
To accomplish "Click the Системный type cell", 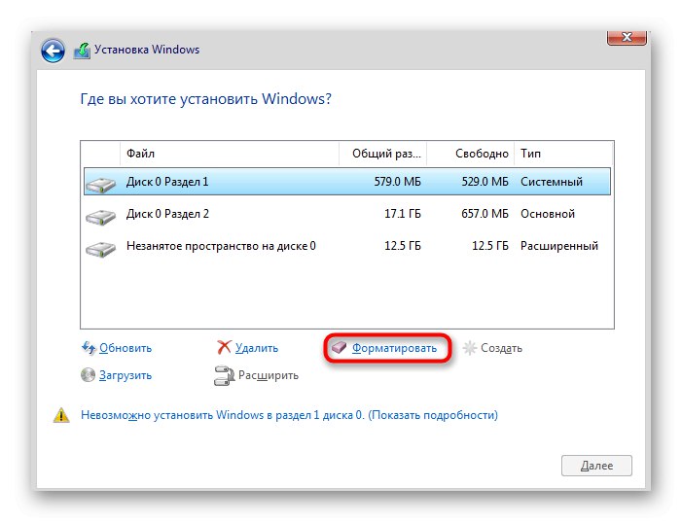I will tap(552, 181).
